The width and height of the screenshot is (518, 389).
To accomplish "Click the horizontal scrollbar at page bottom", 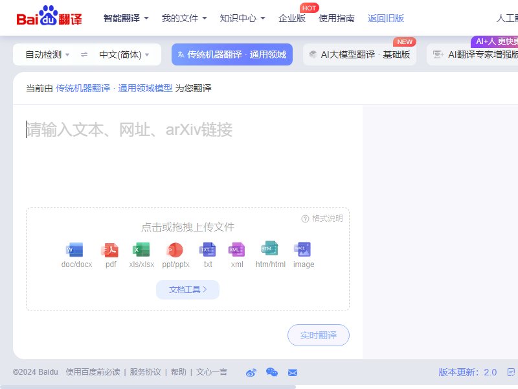I will coord(148,386).
